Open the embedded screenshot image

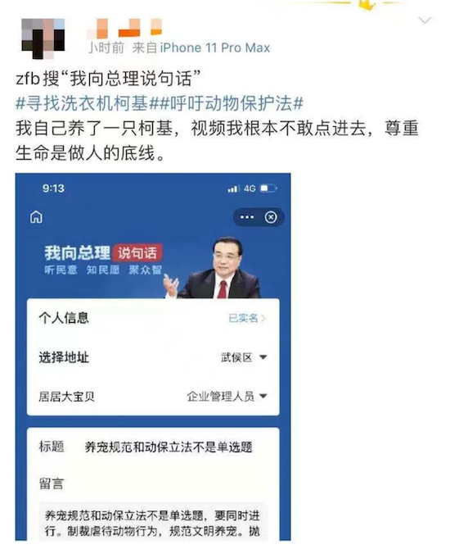point(153,356)
